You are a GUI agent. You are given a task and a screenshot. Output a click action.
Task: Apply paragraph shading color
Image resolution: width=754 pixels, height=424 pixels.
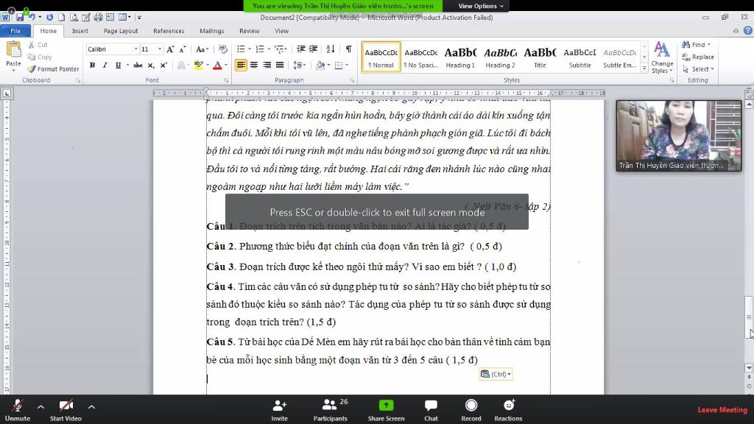320,65
